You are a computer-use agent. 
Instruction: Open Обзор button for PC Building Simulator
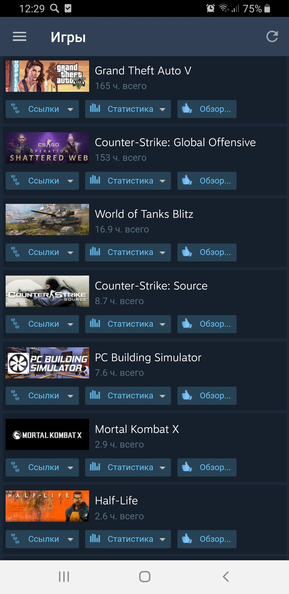click(x=207, y=396)
